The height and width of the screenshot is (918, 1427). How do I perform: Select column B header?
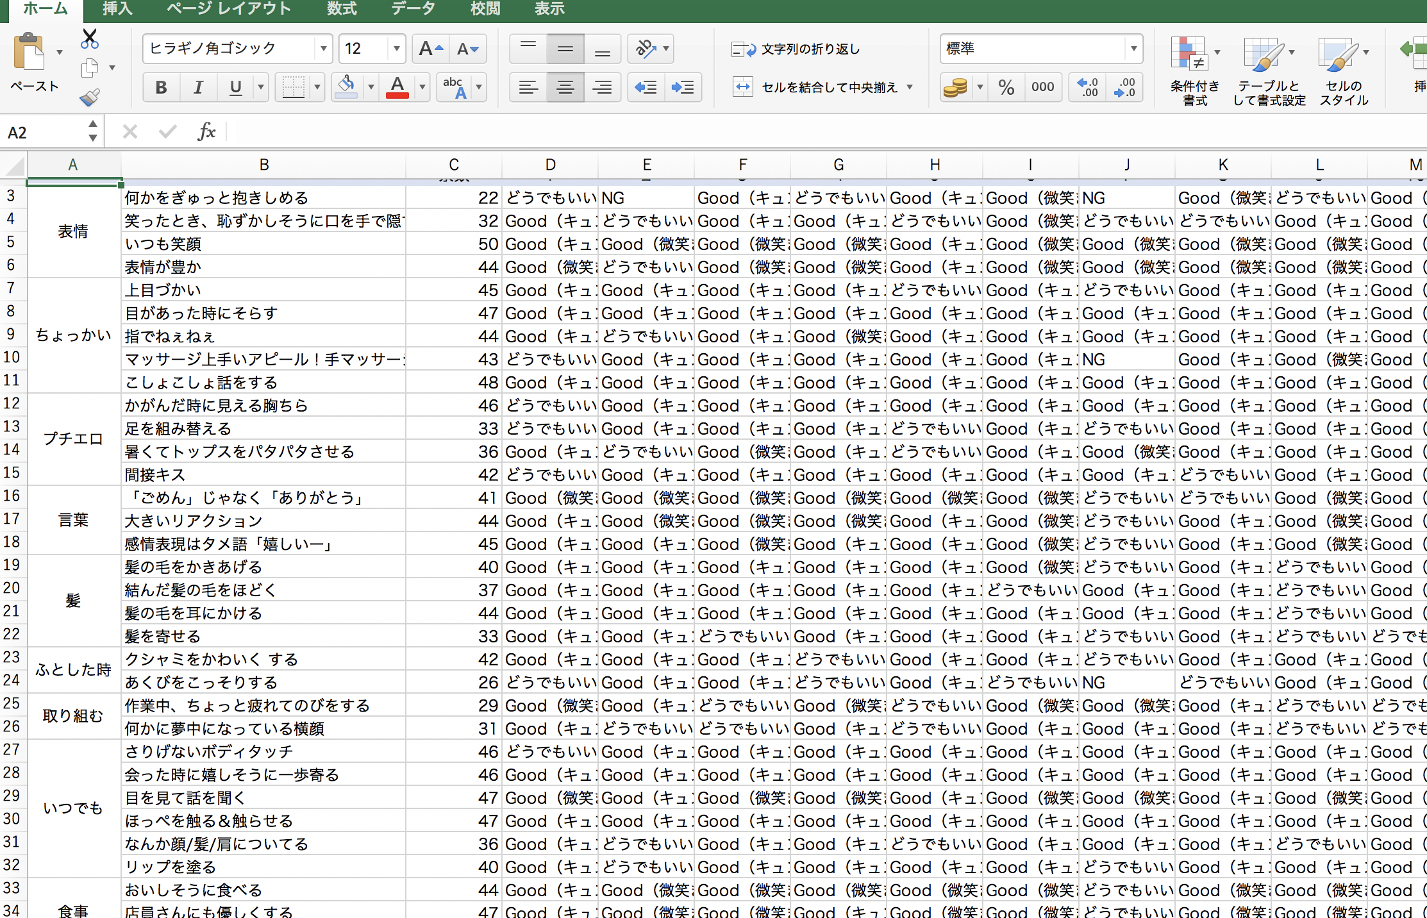click(263, 165)
